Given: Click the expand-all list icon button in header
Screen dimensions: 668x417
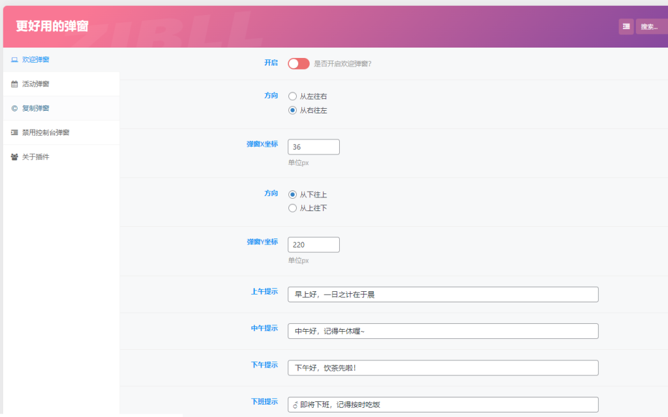Looking at the screenshot, I should click(626, 26).
